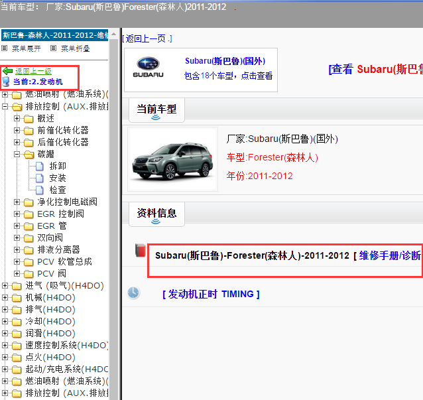
Task: Click 查看 Subaru(斯巴鲁 link at right
Action: tap(376, 69)
